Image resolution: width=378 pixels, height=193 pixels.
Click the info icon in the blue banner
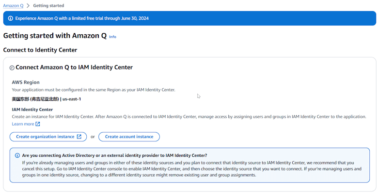(x=11, y=18)
